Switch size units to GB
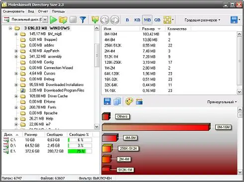 [157, 20]
